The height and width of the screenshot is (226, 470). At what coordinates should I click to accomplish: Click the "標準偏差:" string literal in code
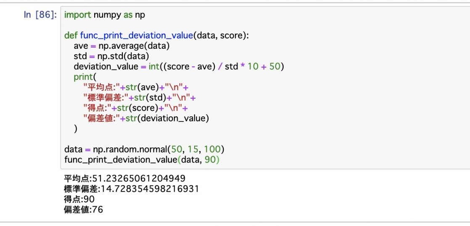coord(106,97)
